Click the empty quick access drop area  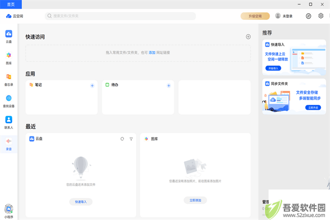click(138, 53)
